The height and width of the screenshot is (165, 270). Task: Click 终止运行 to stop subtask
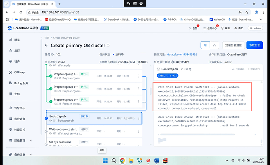tap(254, 69)
